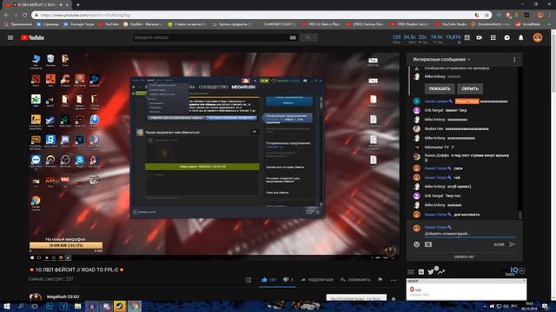
Task: Switch to Steam on the taskbar
Action: 120,306
